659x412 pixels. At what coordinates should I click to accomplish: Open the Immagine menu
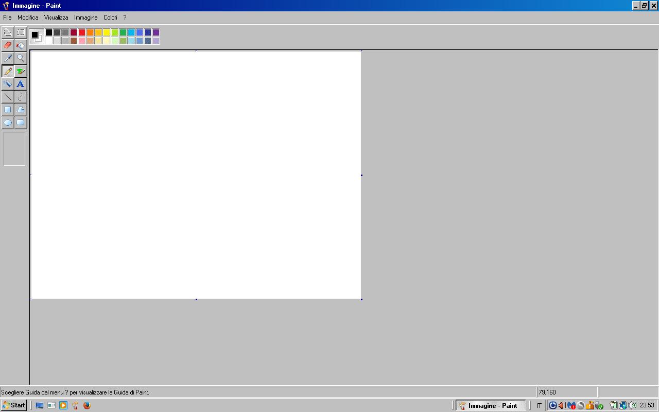(x=85, y=18)
